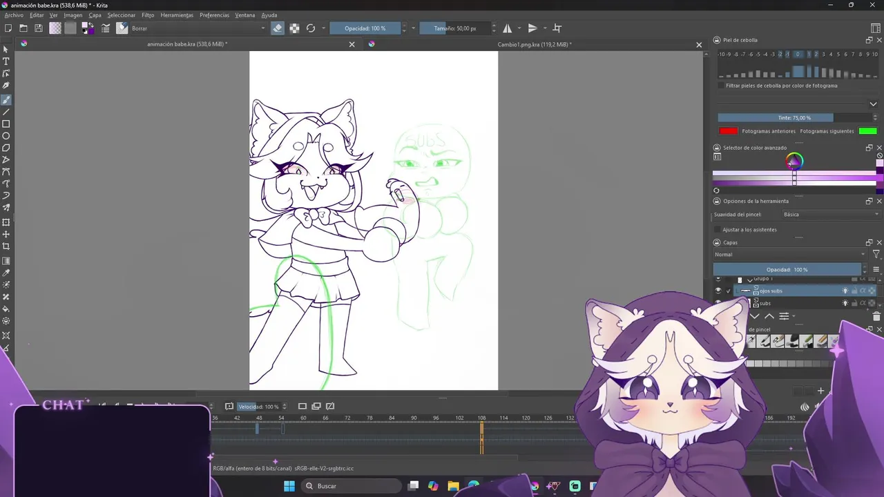Screen dimensions: 884x497
Task: Select the Crop tool
Action: pos(6,246)
